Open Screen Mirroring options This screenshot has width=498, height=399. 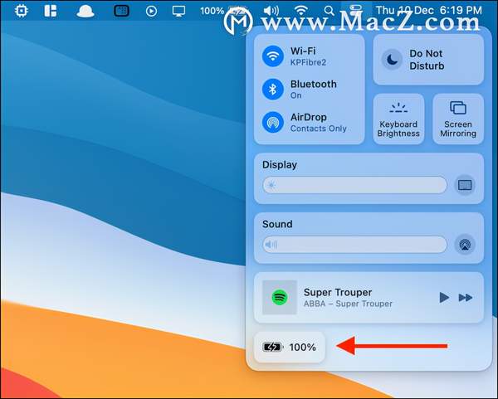coord(457,119)
